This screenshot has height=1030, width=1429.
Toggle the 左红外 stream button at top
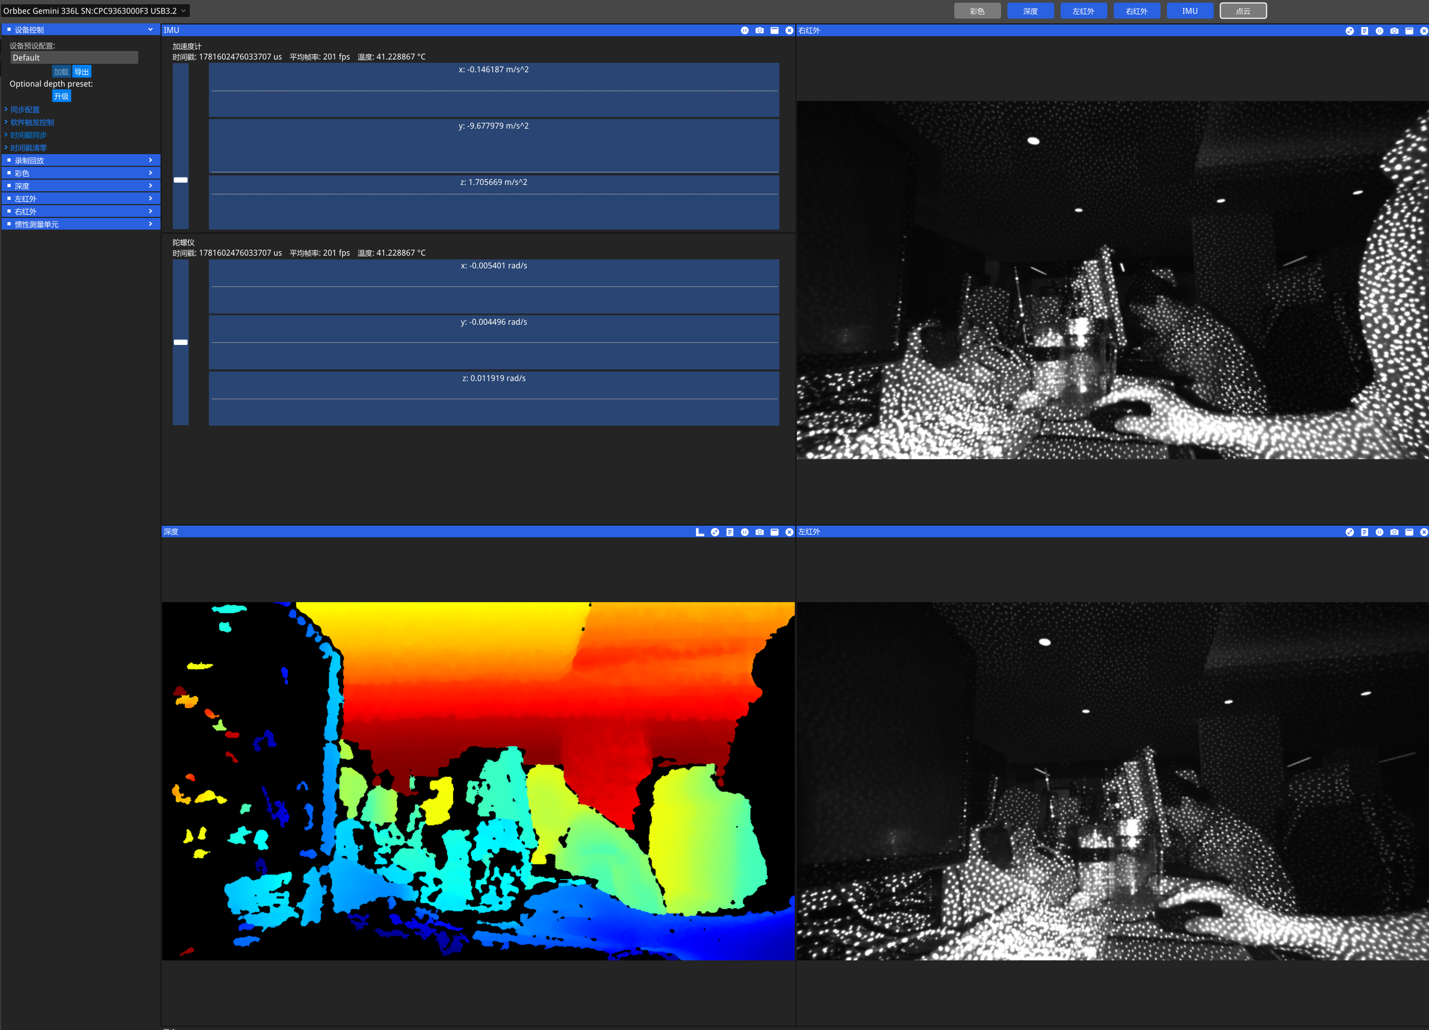[1084, 11]
